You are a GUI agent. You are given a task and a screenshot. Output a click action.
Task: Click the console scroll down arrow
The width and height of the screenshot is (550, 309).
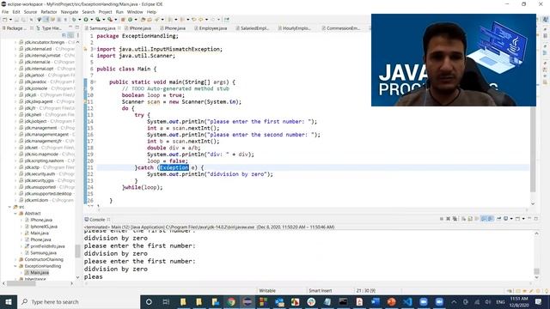[536, 278]
